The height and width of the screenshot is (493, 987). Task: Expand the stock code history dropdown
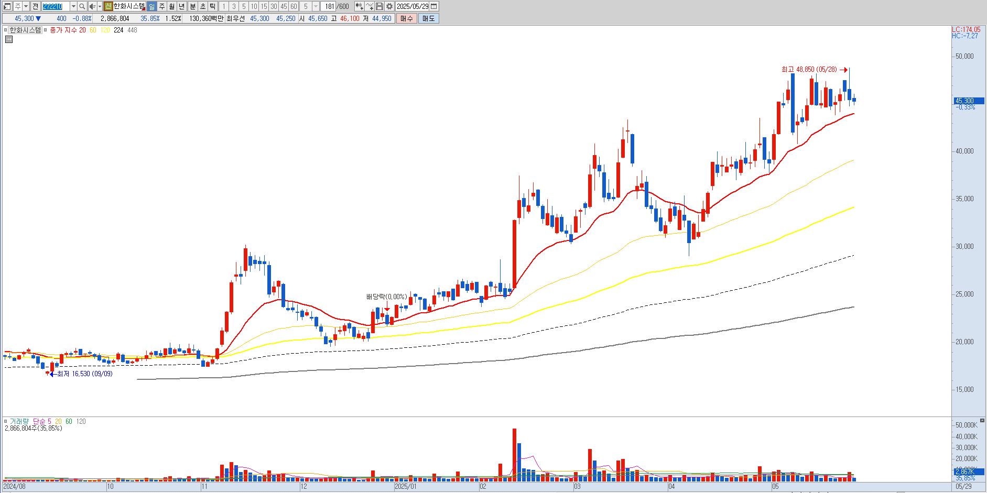pyautogui.click(x=73, y=6)
